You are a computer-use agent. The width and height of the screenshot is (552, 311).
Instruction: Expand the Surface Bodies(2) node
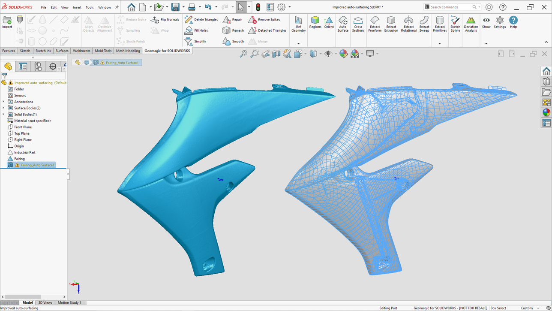click(3, 108)
